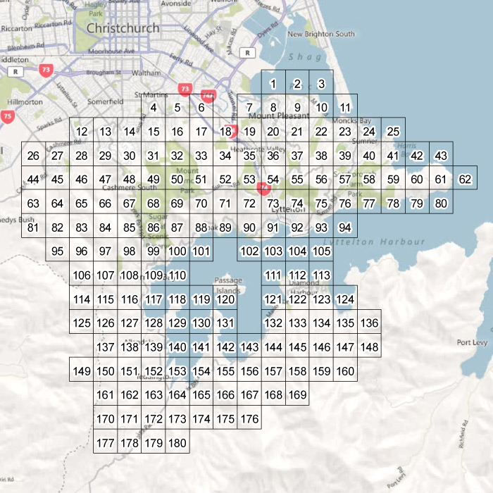The height and width of the screenshot is (493, 493).
Task: Select grid cell 44
Action: [x=34, y=178]
